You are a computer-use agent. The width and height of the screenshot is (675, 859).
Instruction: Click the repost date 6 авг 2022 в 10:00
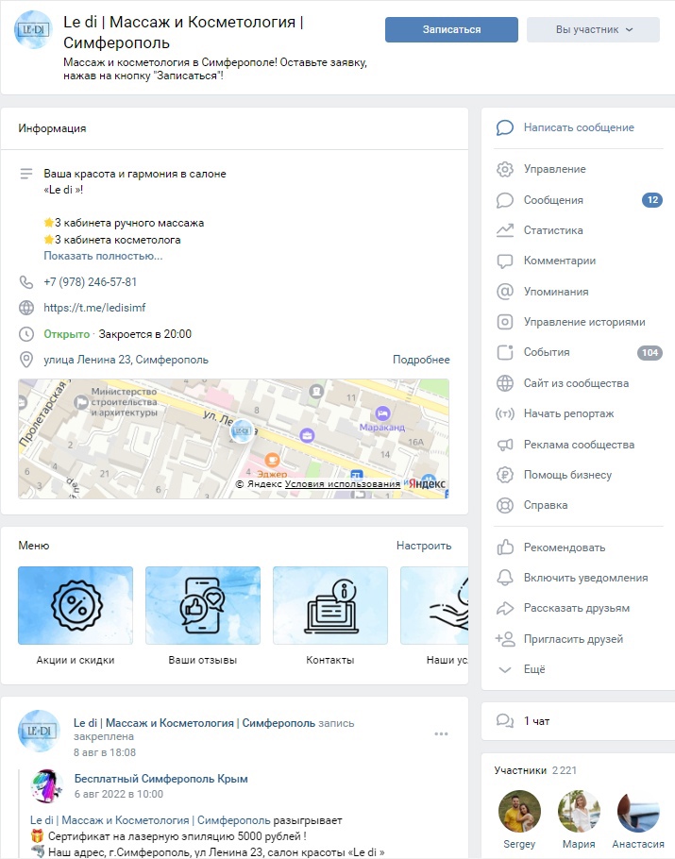coord(119,794)
